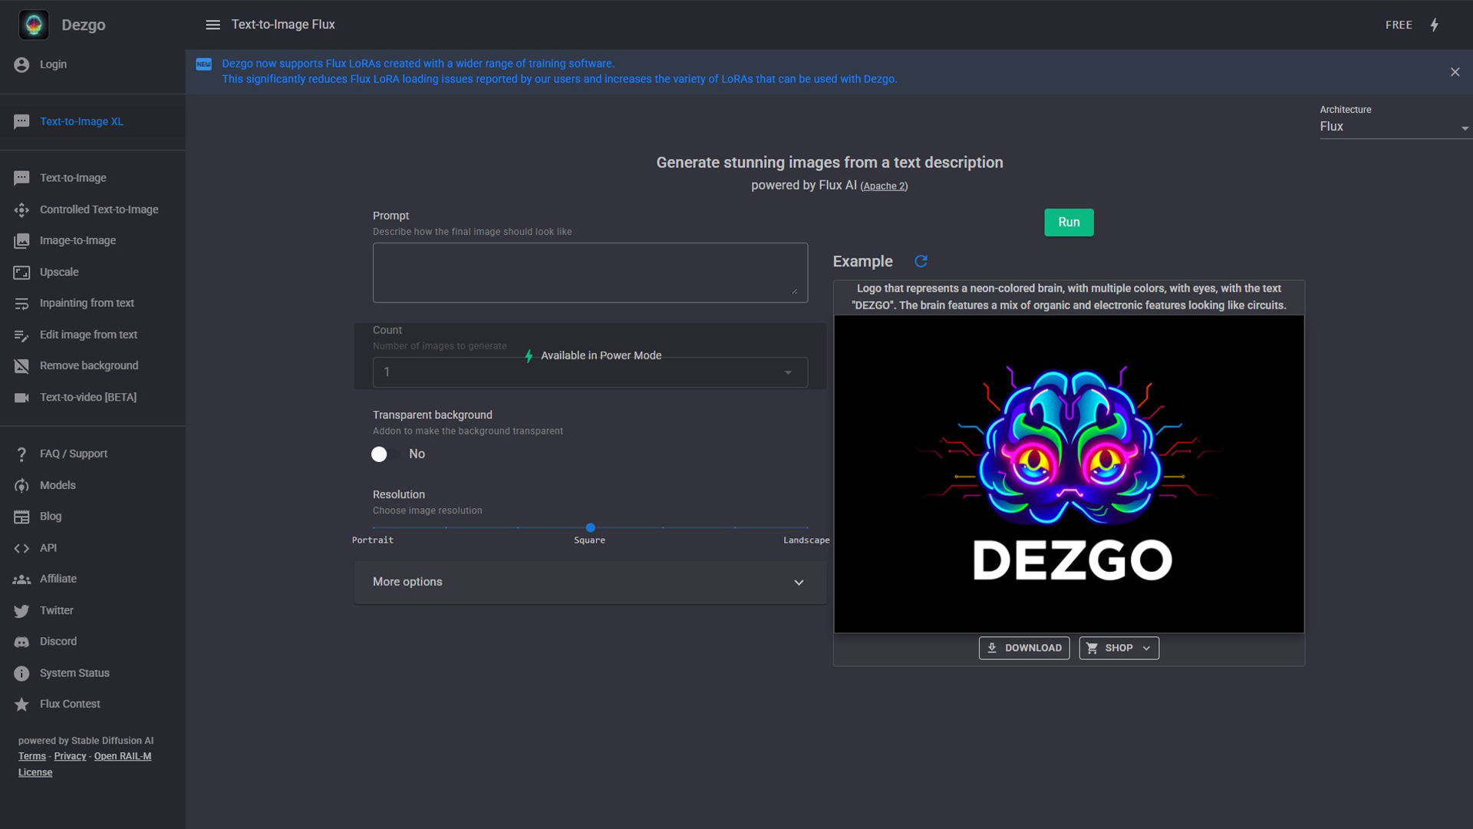Click the Edit image from text icon

point(21,335)
